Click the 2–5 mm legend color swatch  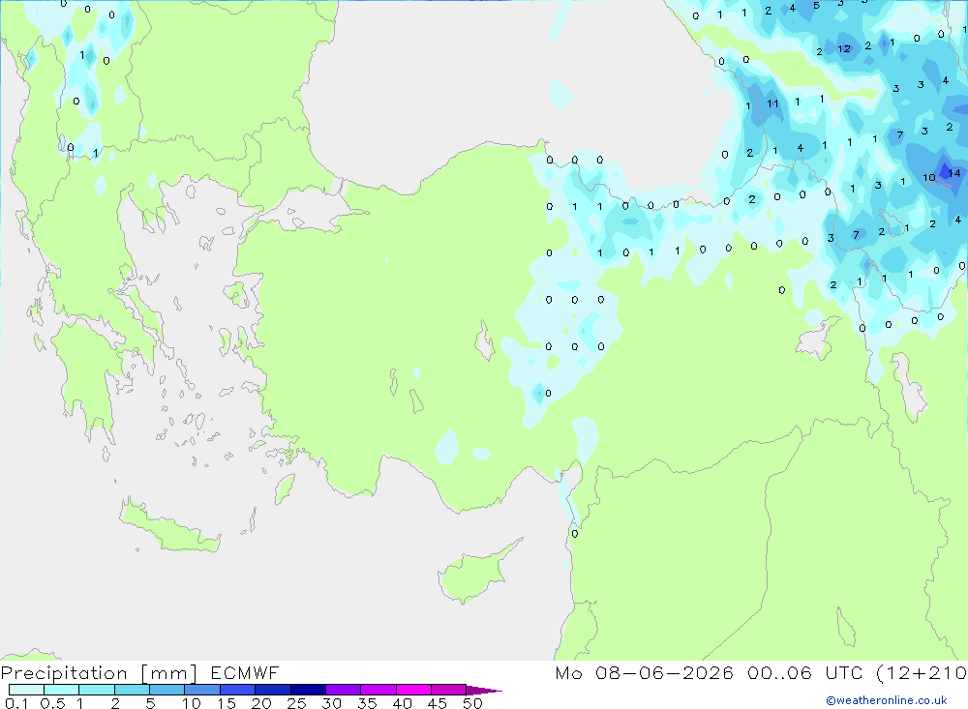point(132,690)
